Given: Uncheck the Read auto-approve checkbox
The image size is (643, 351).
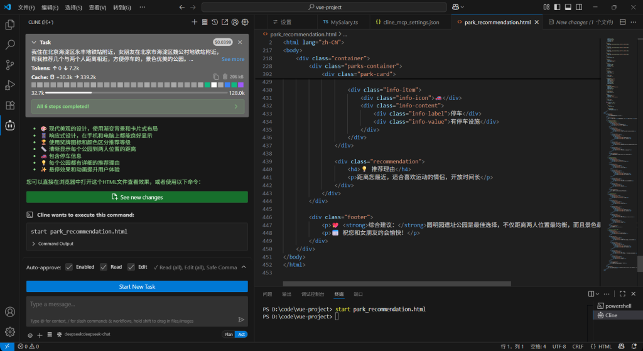Looking at the screenshot, I should 104,267.
